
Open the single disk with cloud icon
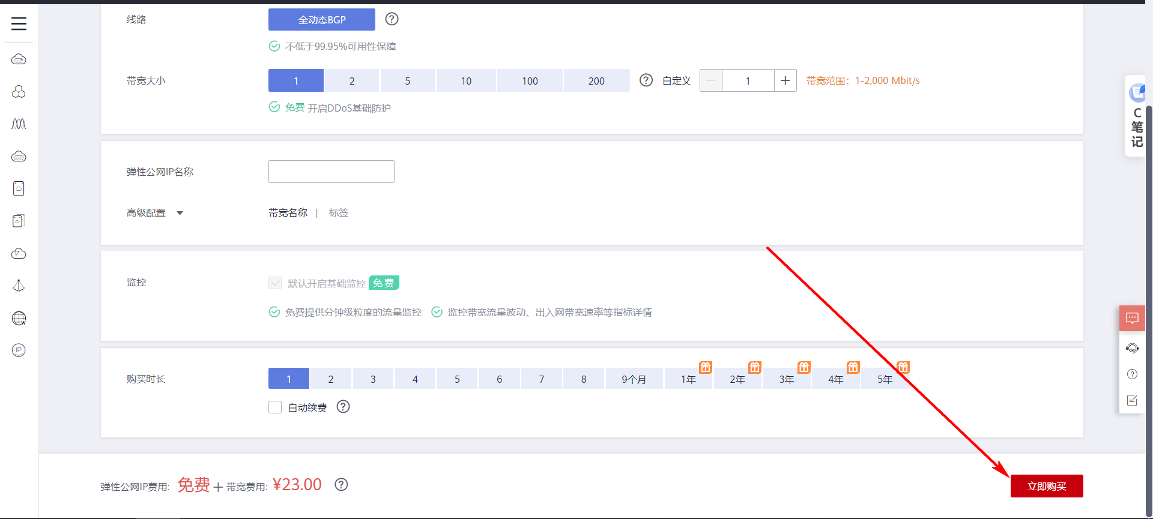[19, 188]
